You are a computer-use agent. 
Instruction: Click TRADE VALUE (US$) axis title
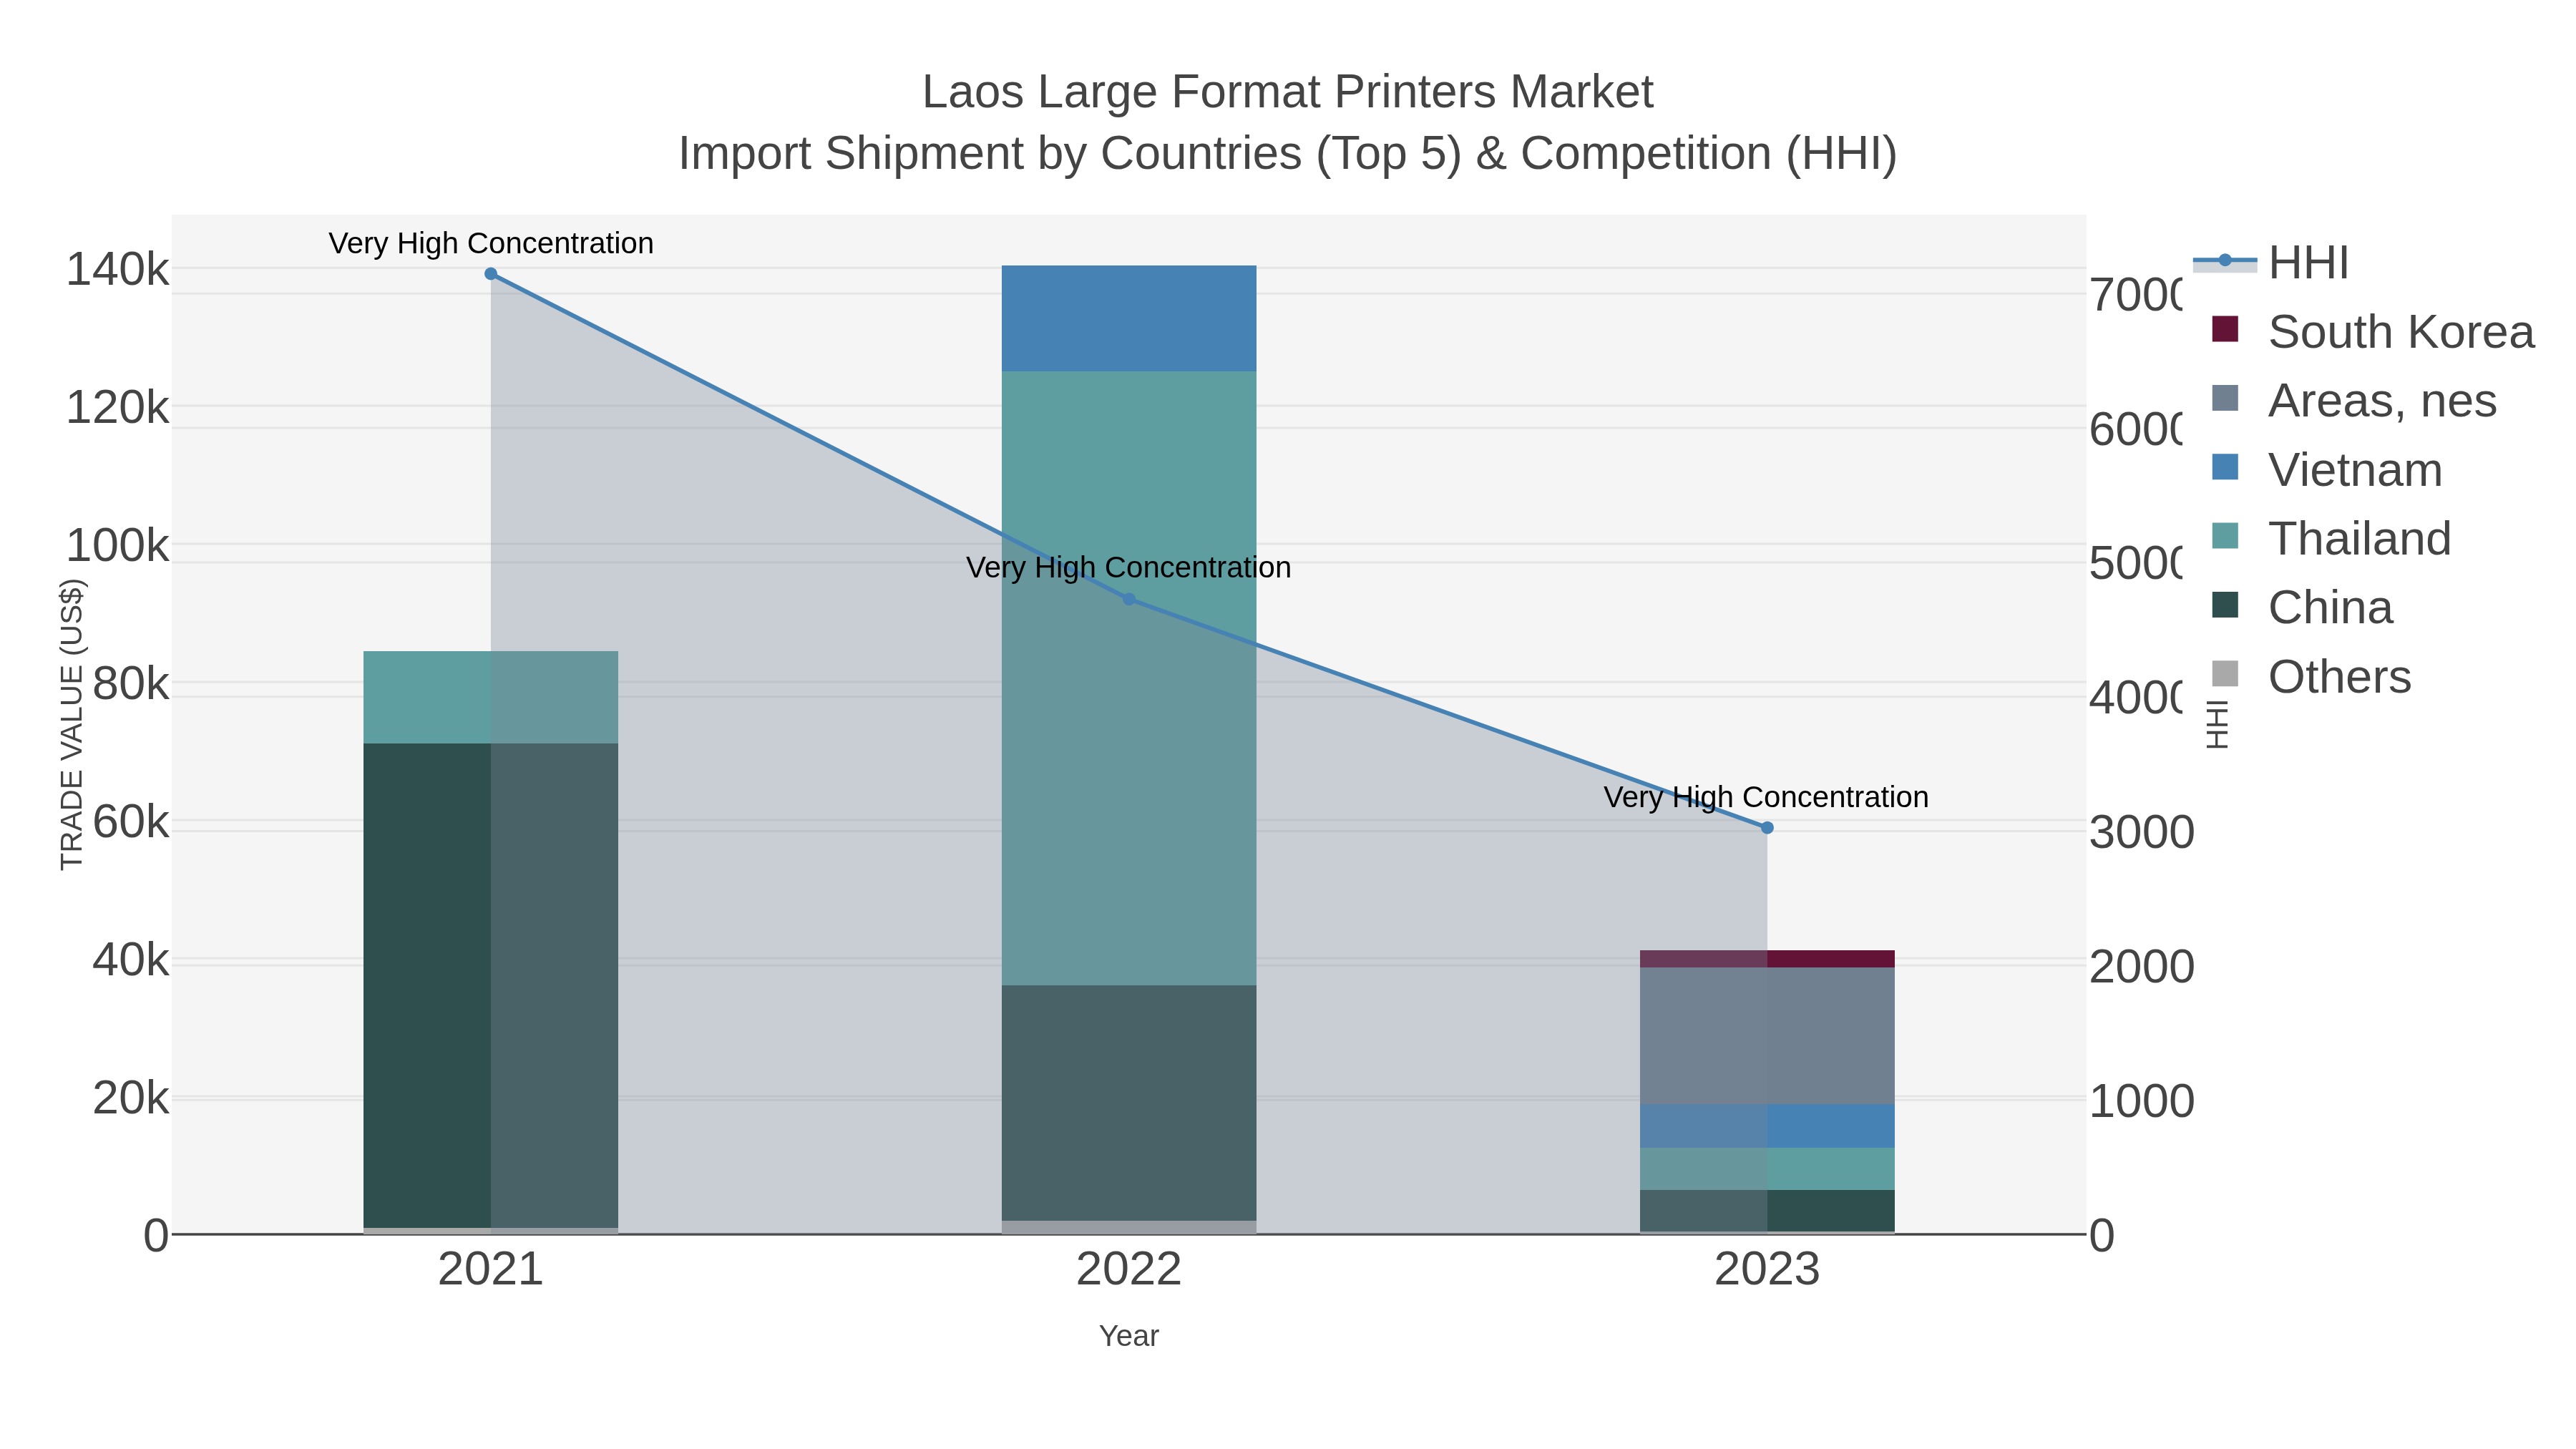72,725
